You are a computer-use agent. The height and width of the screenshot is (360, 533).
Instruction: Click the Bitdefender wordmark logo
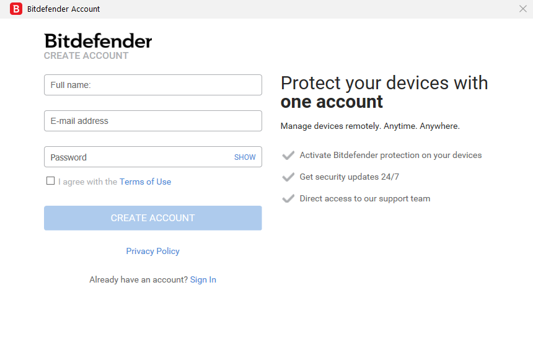tap(98, 41)
